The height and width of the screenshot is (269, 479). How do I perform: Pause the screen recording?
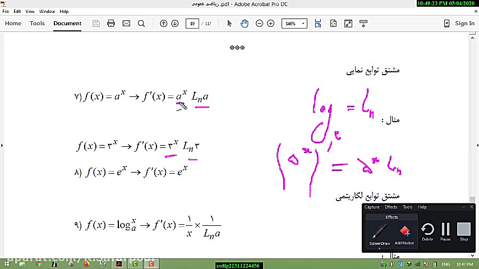click(x=445, y=232)
